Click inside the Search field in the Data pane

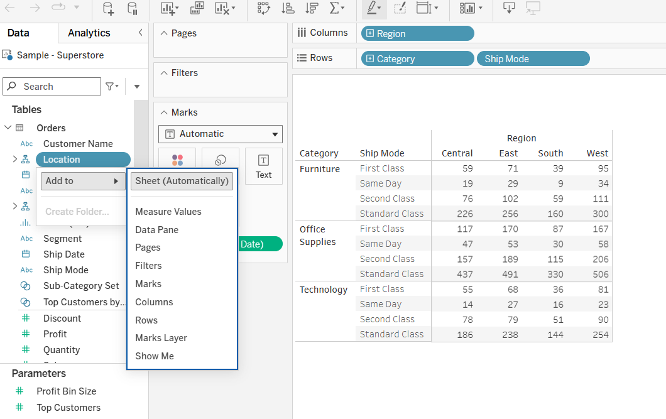click(x=57, y=86)
